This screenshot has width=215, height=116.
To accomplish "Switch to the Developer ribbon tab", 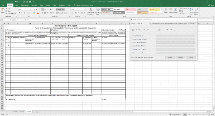I will (61, 5).
